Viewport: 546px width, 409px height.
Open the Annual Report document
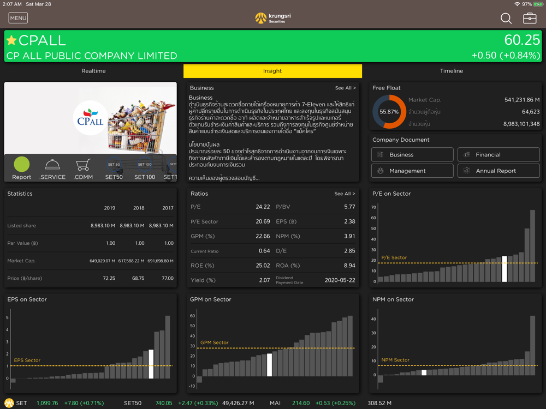(498, 171)
